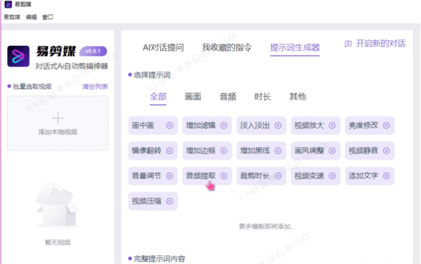The height and width of the screenshot is (264, 421).
Task: Click plus icon on 视频放大 chip
Action: tap(332, 126)
